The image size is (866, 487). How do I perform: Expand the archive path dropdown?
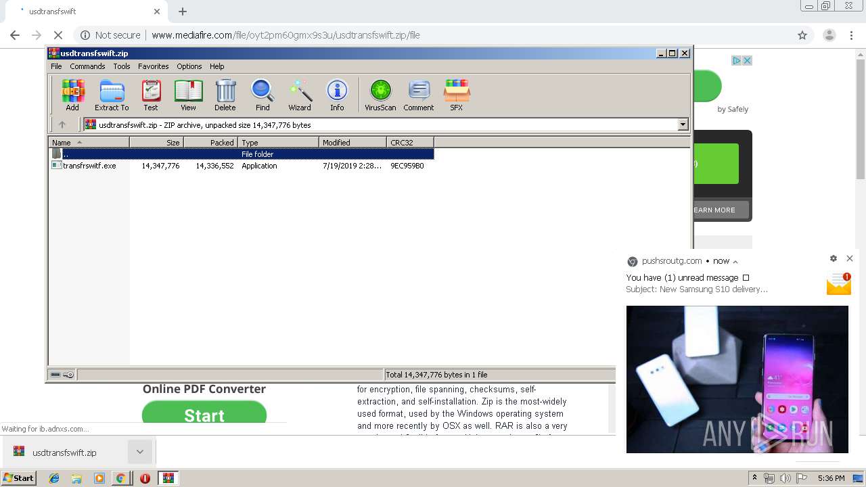click(683, 124)
